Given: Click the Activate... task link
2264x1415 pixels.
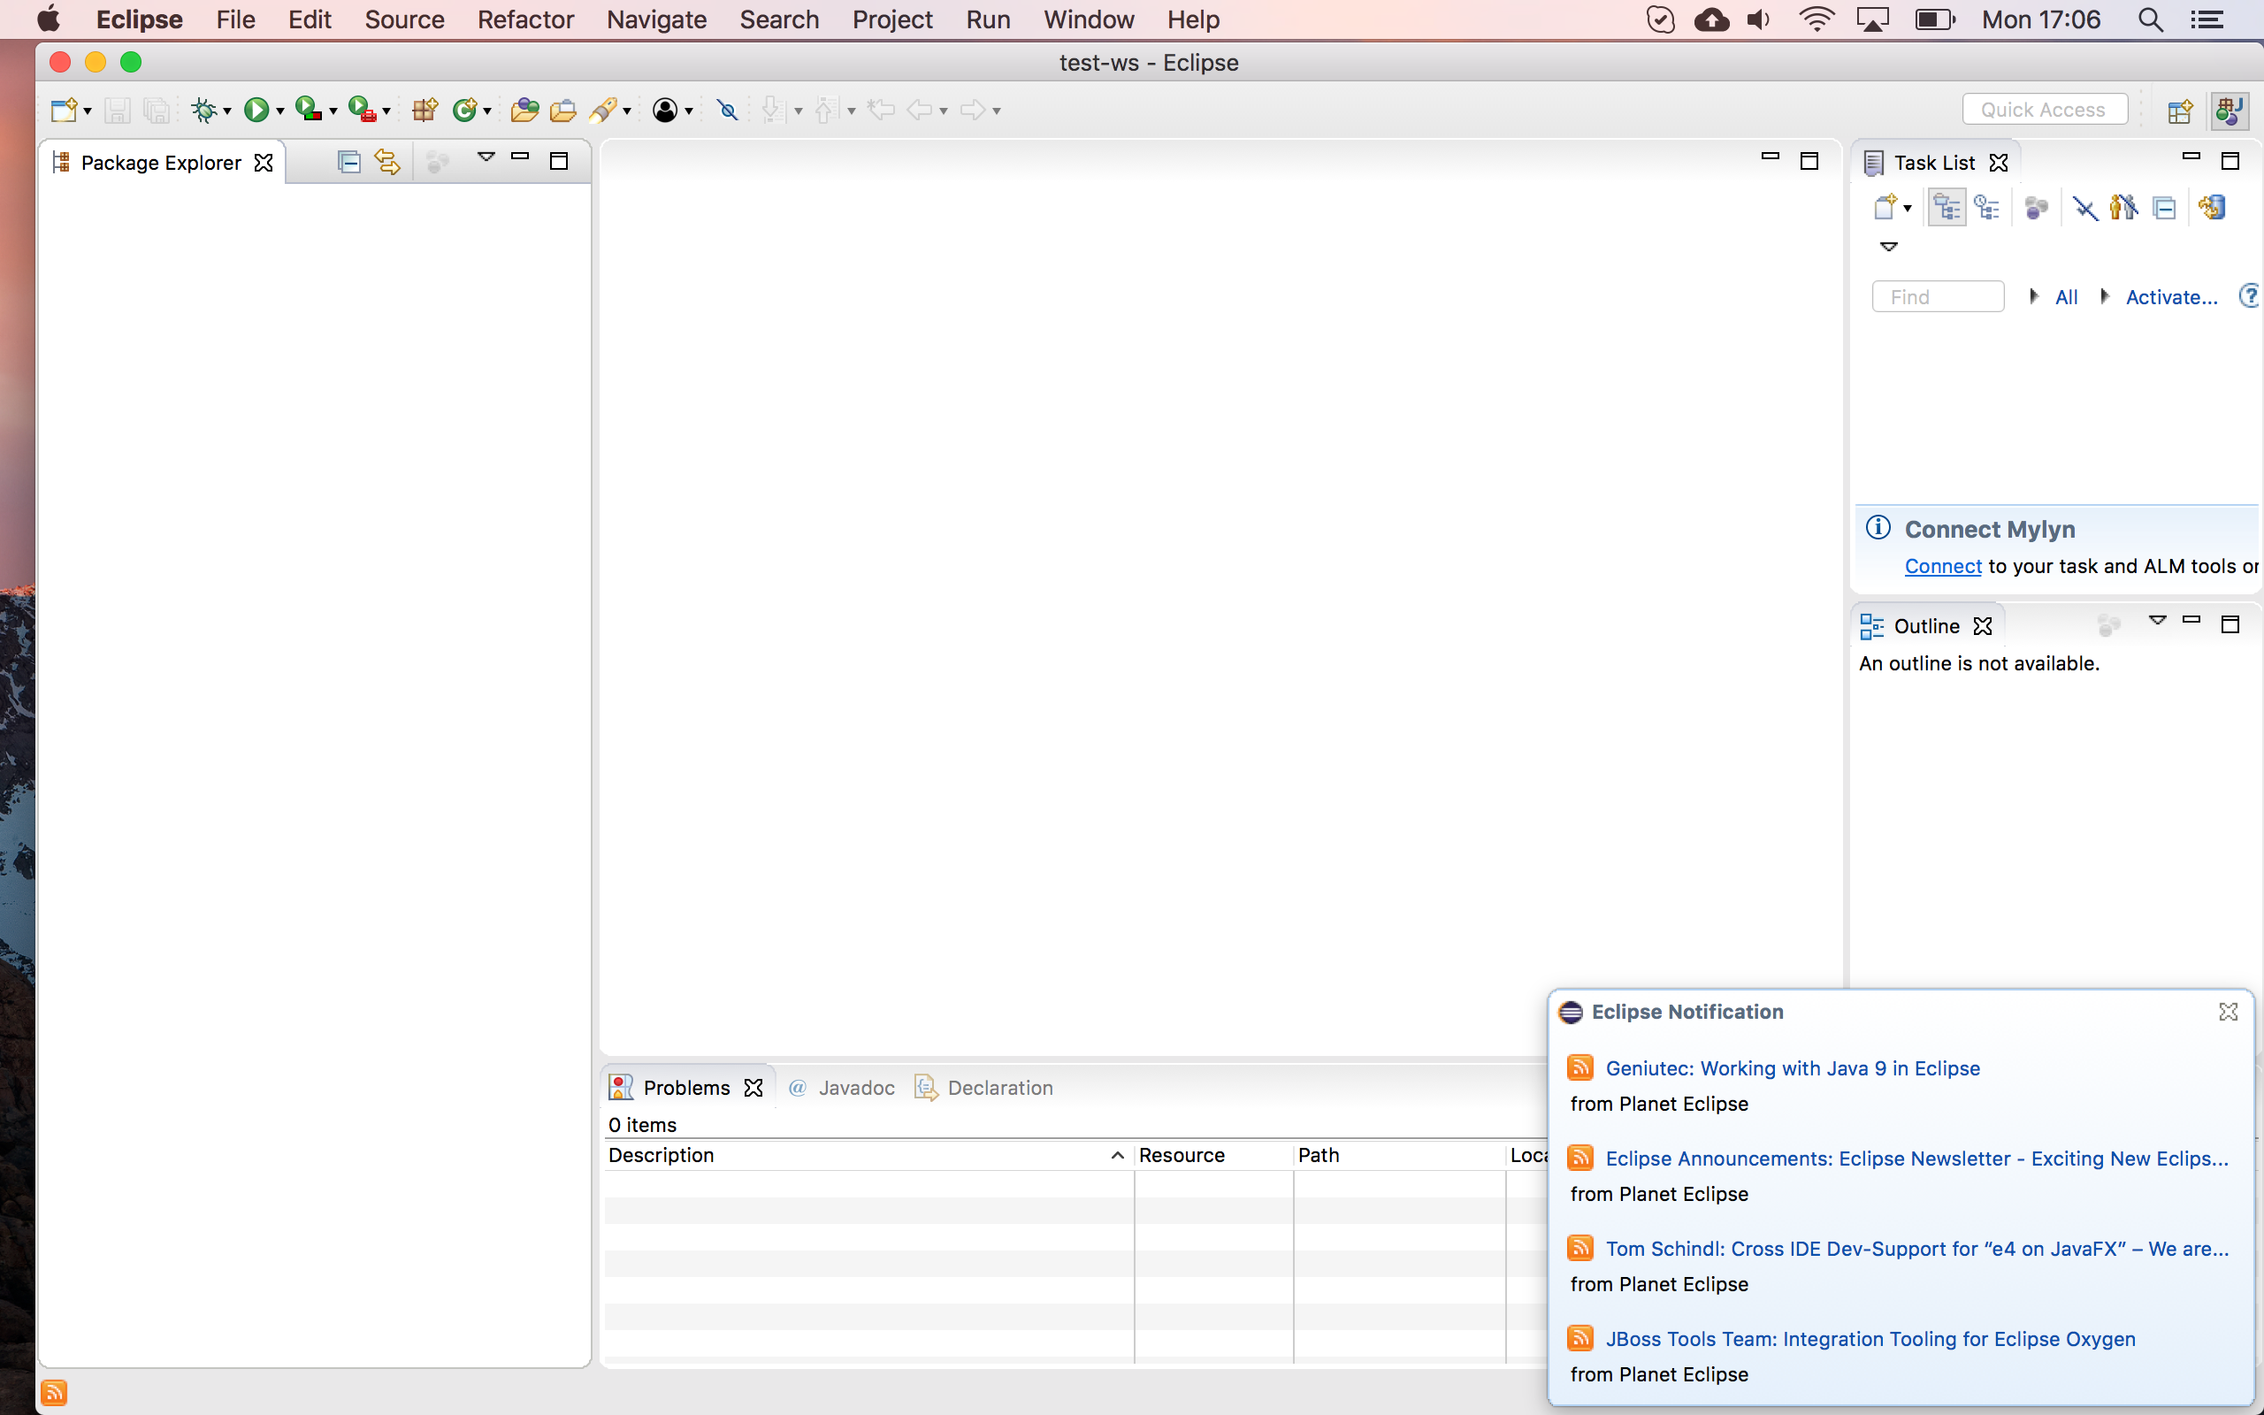Looking at the screenshot, I should click(x=2171, y=296).
